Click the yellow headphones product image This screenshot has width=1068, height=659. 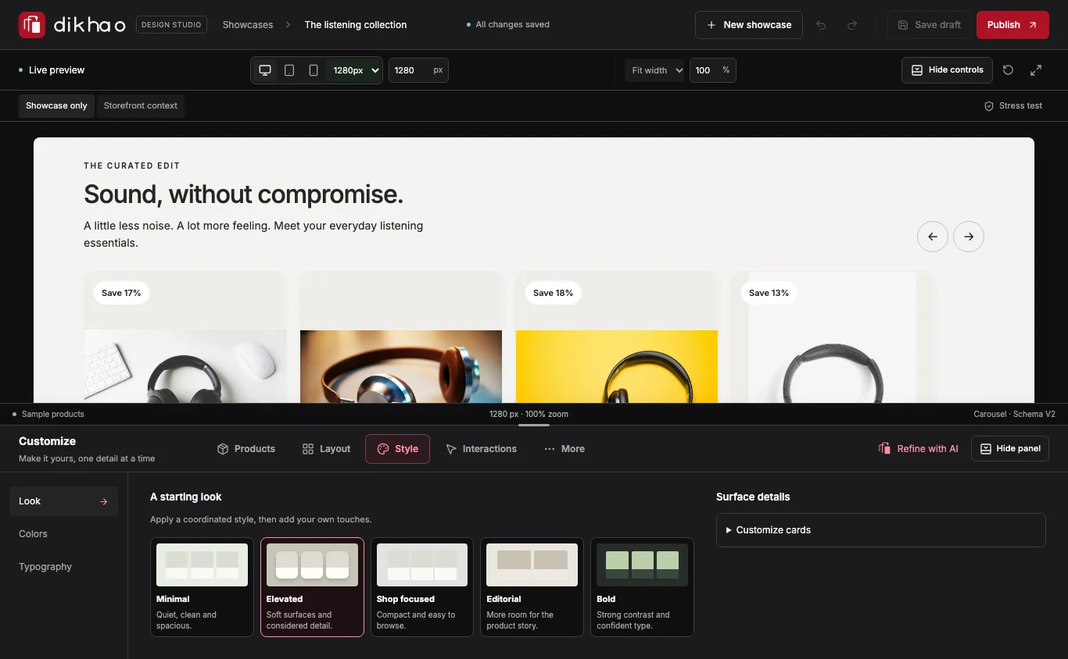coord(617,366)
